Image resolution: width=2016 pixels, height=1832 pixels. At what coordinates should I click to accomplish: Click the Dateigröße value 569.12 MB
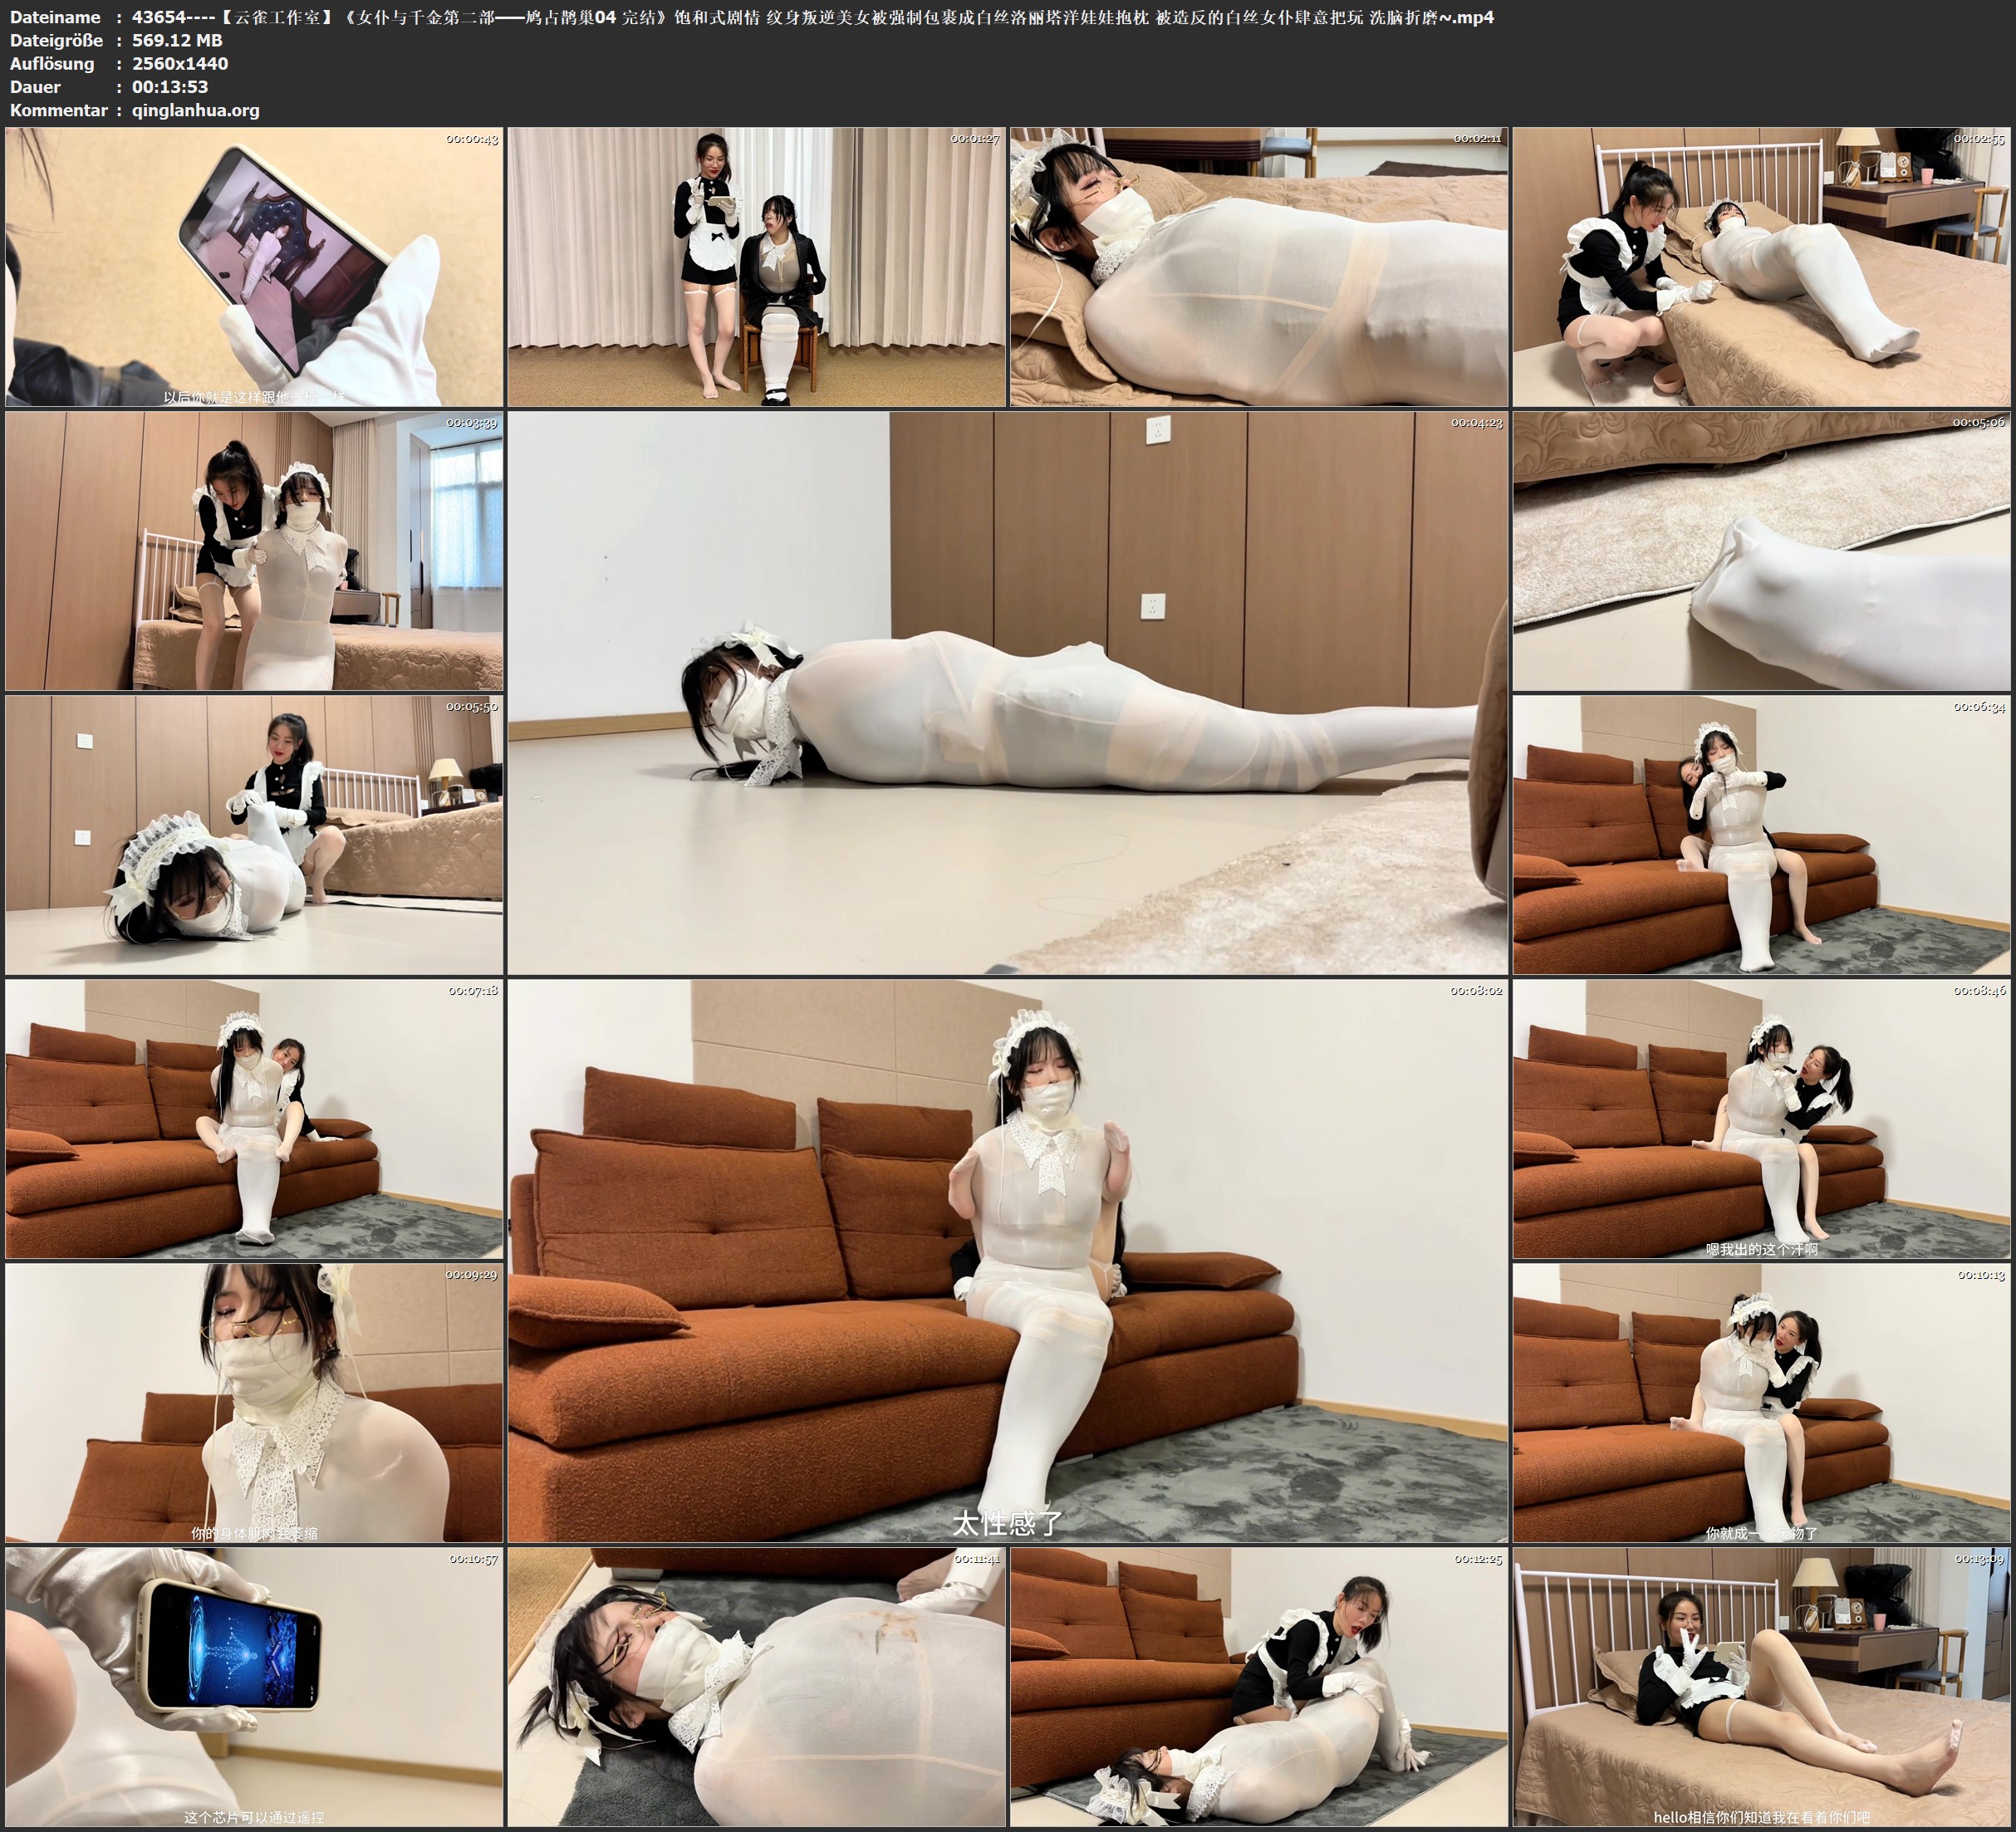click(x=177, y=40)
